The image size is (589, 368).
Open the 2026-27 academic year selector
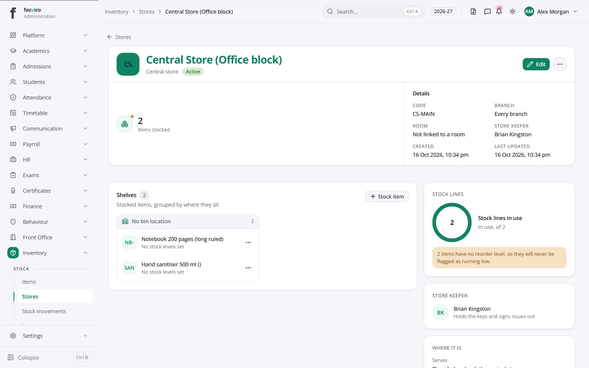coord(443,11)
